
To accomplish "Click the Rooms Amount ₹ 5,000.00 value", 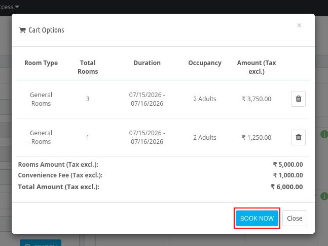I will tap(288, 164).
